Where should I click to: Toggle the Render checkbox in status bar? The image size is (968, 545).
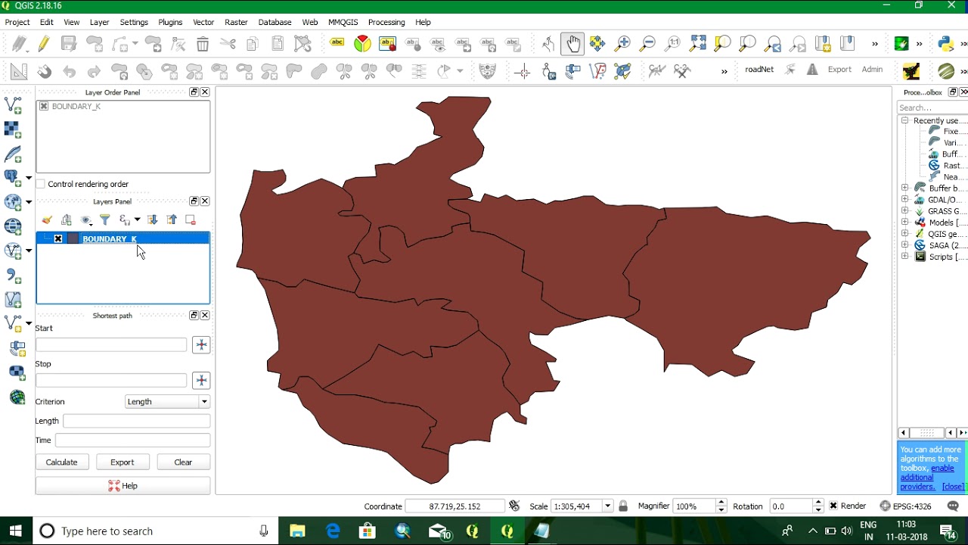tap(833, 506)
